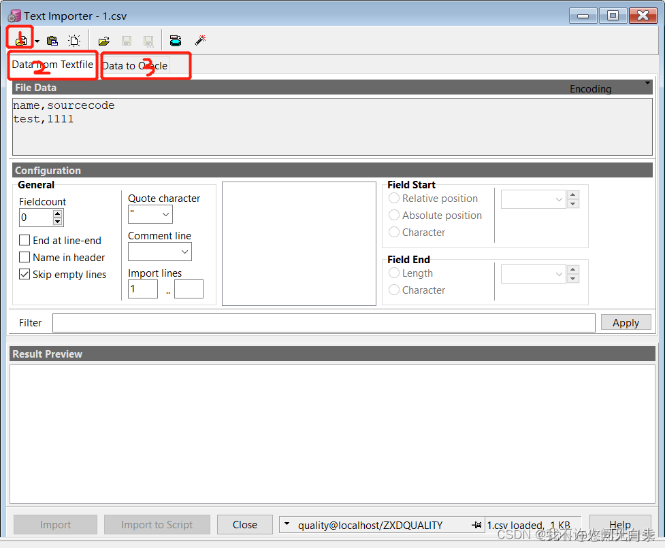This screenshot has height=548, width=665.
Task: Uncheck Skip empty lines checkbox
Action: coord(25,274)
